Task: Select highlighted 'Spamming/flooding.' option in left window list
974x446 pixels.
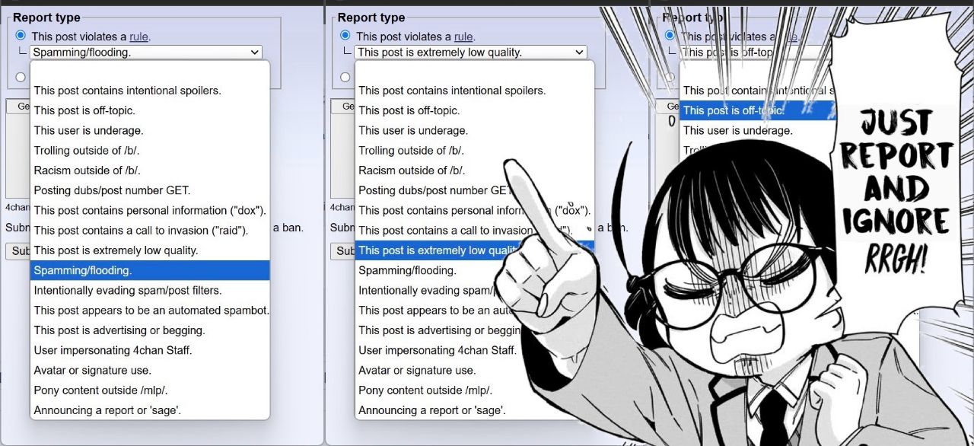Action: click(150, 270)
